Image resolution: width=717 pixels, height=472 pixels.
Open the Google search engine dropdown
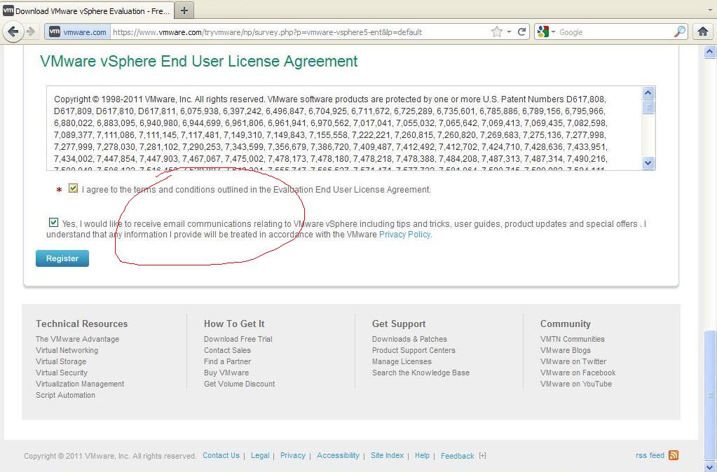click(x=547, y=32)
